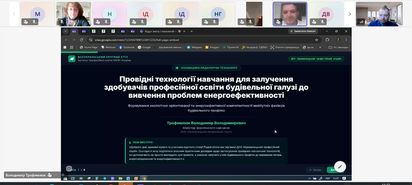Expand hidden system tray icons arrow

click(x=309, y=178)
